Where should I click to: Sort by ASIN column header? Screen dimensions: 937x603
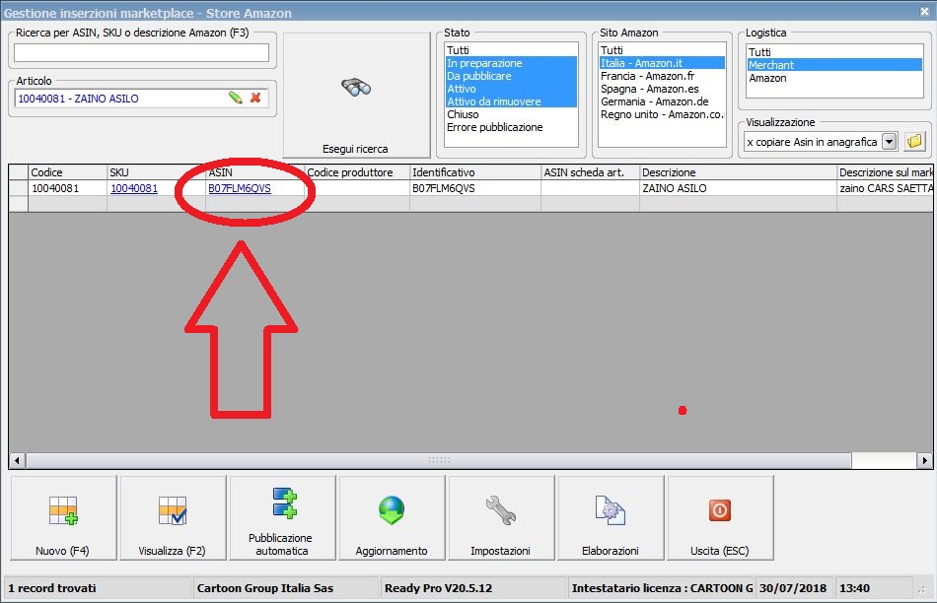(x=254, y=172)
